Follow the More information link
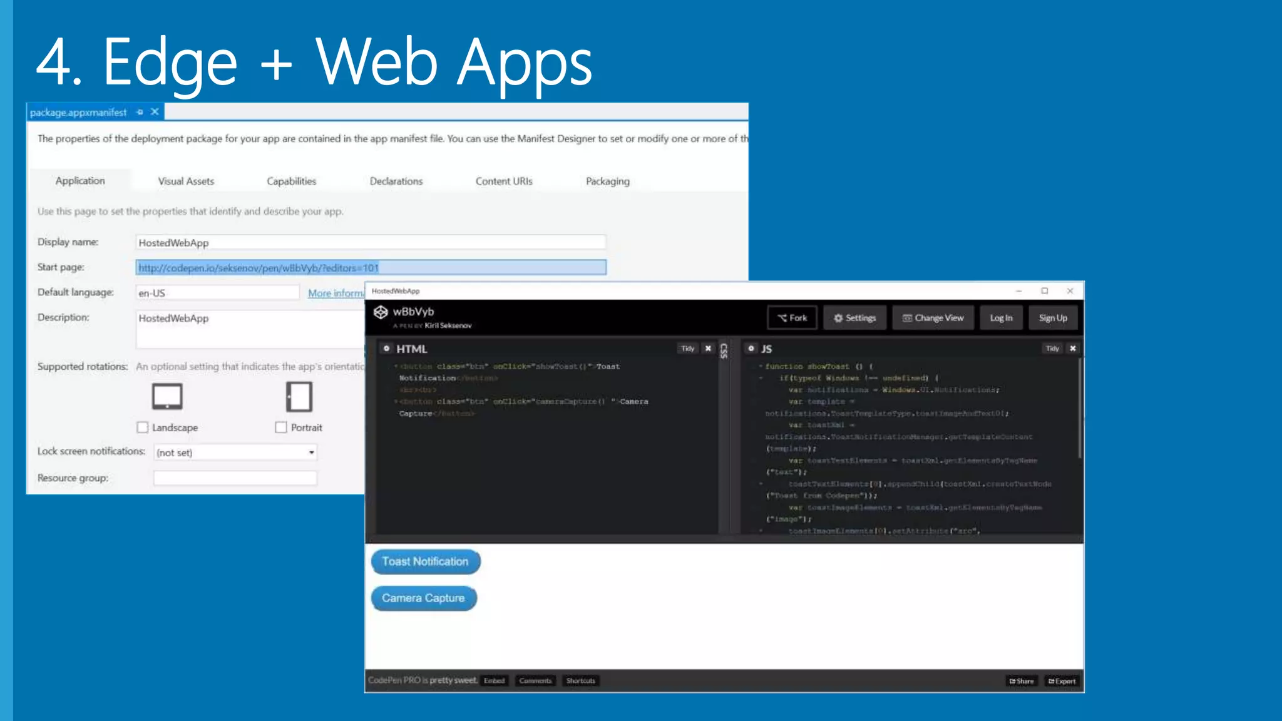1282x721 pixels. [x=336, y=293]
